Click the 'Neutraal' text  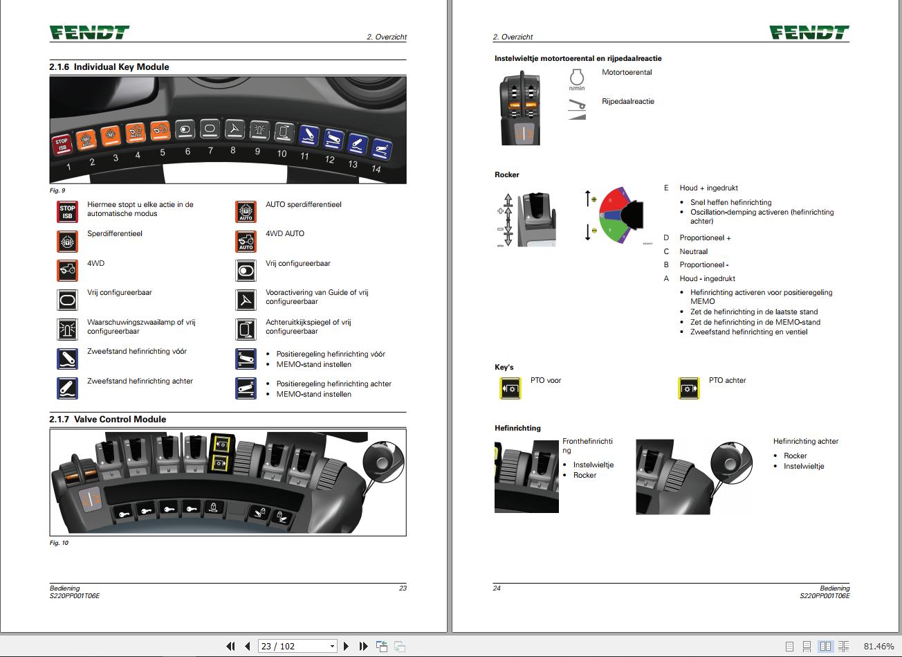point(694,252)
